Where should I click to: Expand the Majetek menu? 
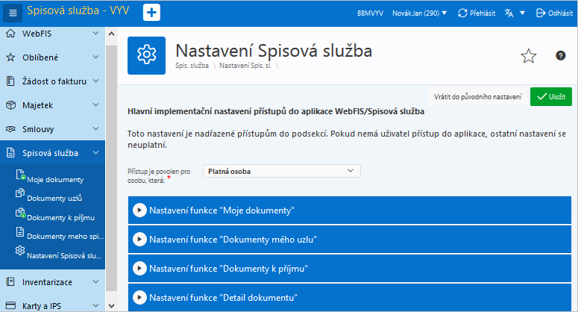(x=95, y=105)
